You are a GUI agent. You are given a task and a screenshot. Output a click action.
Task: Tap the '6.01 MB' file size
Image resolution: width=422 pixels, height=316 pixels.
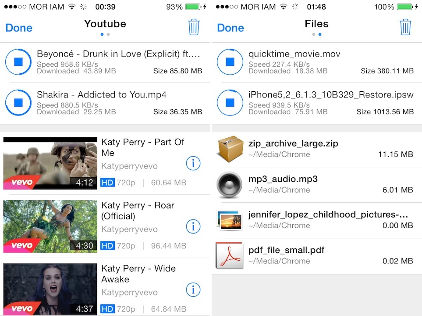click(x=398, y=190)
